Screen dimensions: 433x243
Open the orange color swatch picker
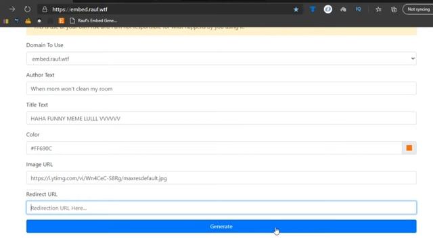(409, 148)
